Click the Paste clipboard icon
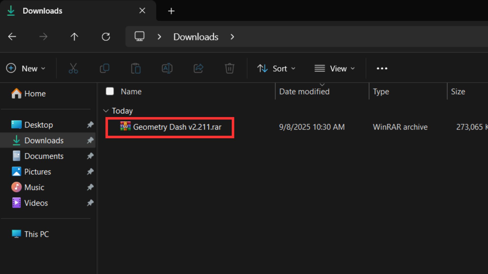Viewport: 488px width, 274px height. click(x=136, y=68)
